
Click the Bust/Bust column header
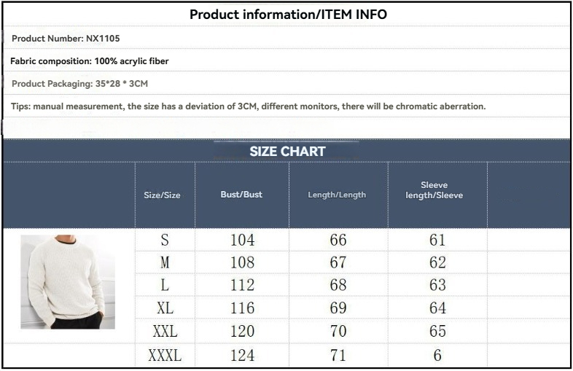click(x=241, y=195)
